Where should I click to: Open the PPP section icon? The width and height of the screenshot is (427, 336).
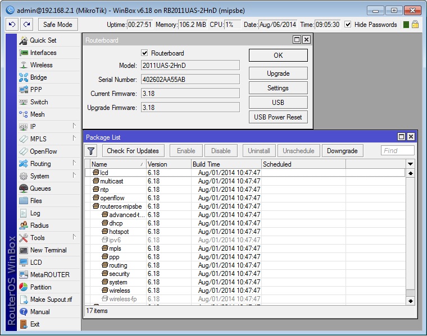click(x=24, y=89)
